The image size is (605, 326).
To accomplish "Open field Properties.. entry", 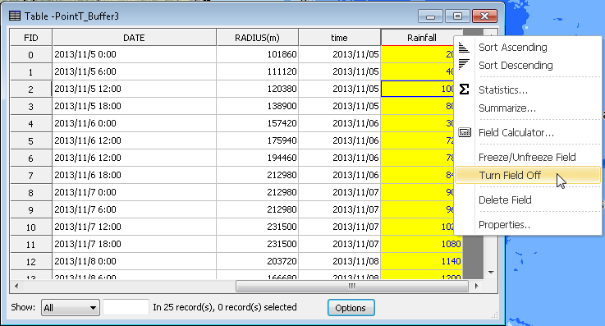I will [x=504, y=224].
